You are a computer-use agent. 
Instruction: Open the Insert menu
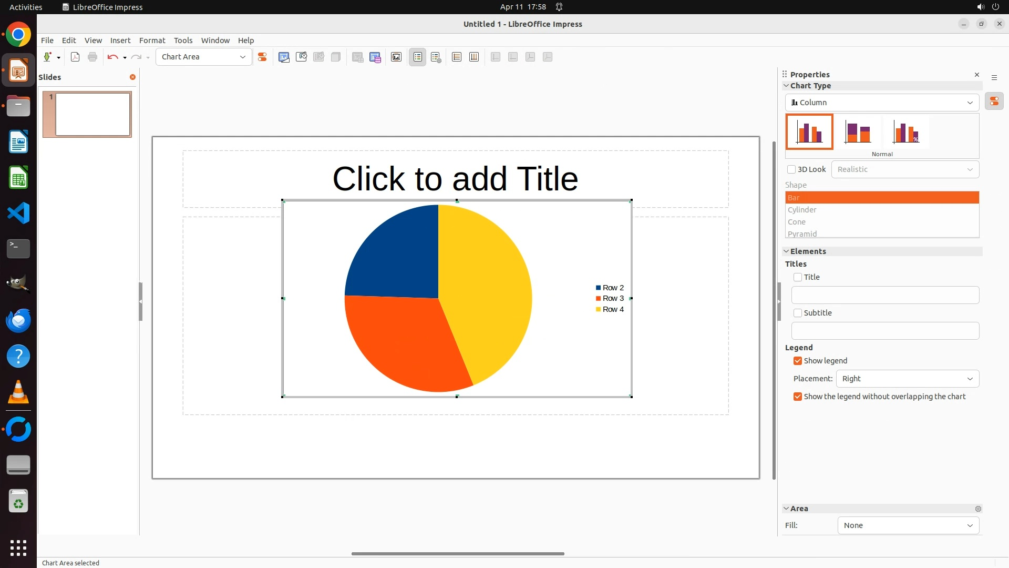click(120, 40)
